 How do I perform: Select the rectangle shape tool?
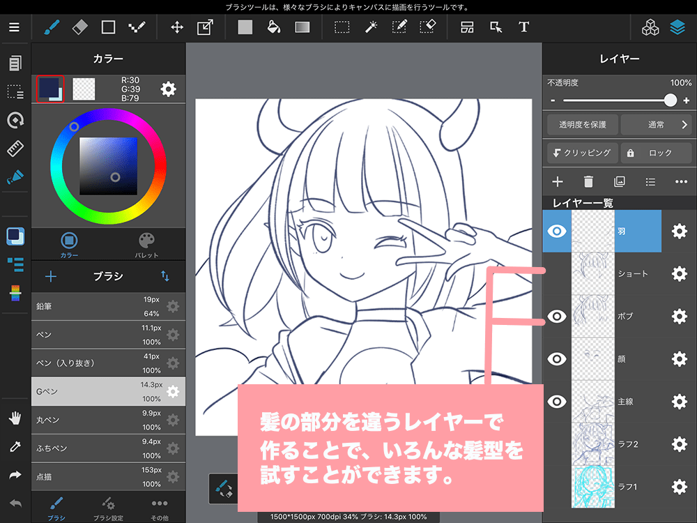click(x=108, y=27)
